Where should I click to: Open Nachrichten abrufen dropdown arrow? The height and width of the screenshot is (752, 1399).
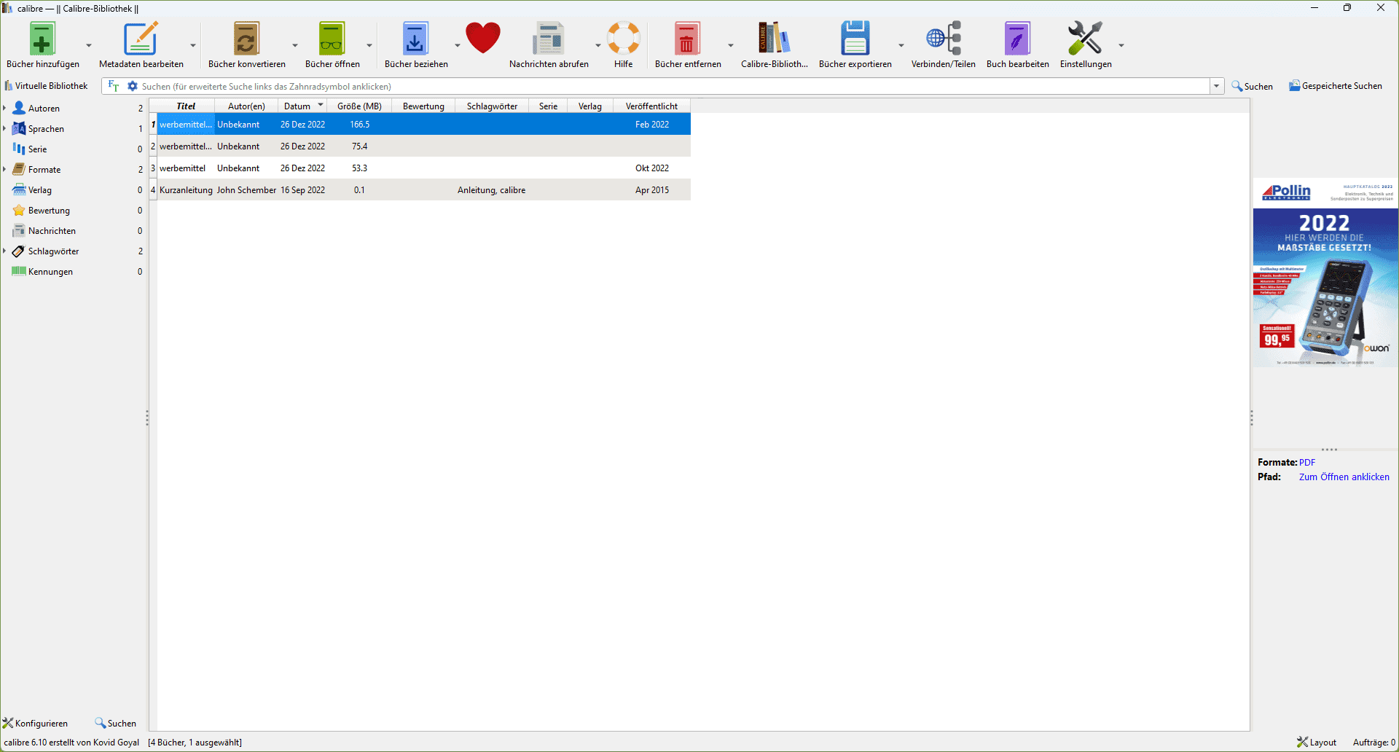598,45
